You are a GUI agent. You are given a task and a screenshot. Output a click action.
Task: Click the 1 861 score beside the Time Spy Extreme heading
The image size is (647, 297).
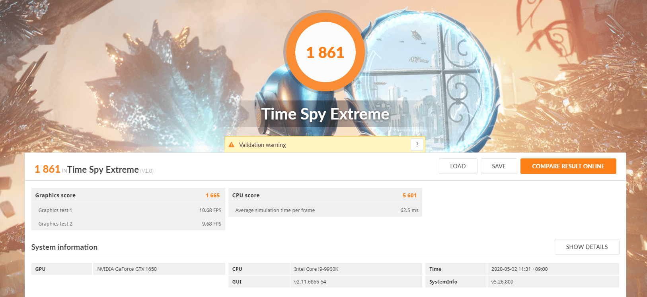click(47, 169)
